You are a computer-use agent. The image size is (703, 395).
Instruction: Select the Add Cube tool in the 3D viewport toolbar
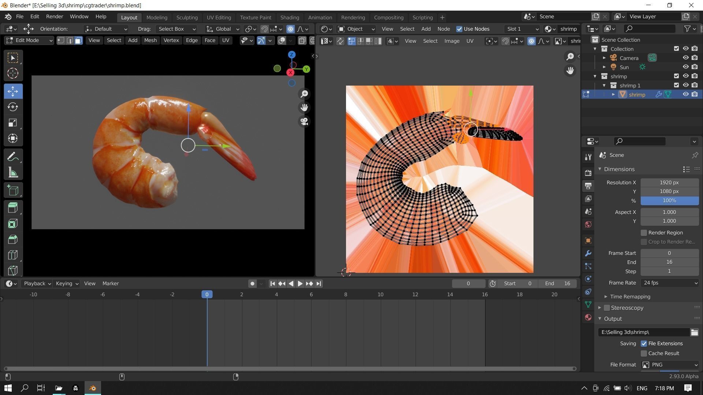(13, 190)
